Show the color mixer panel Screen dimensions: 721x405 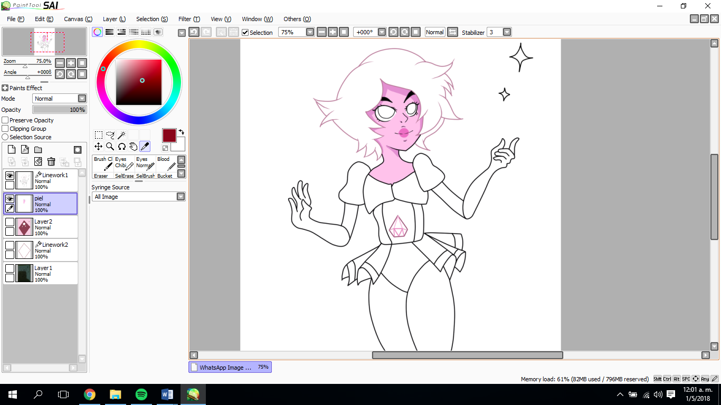[134, 32]
